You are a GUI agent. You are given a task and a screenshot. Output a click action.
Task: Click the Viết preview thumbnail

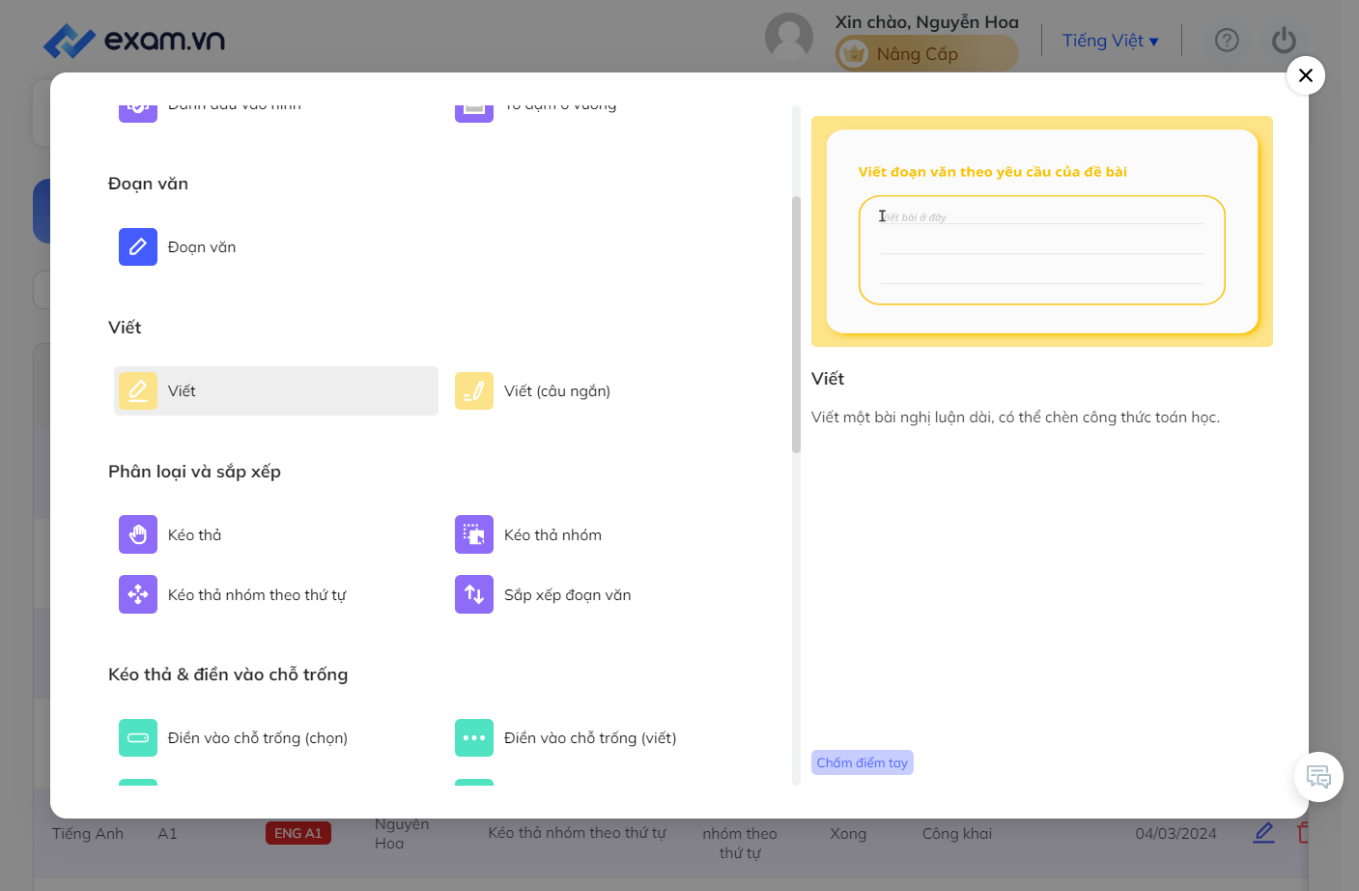[1042, 231]
